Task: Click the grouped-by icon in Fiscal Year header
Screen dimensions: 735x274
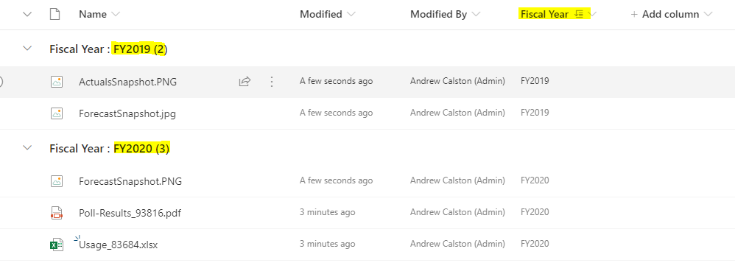Action: pyautogui.click(x=579, y=14)
